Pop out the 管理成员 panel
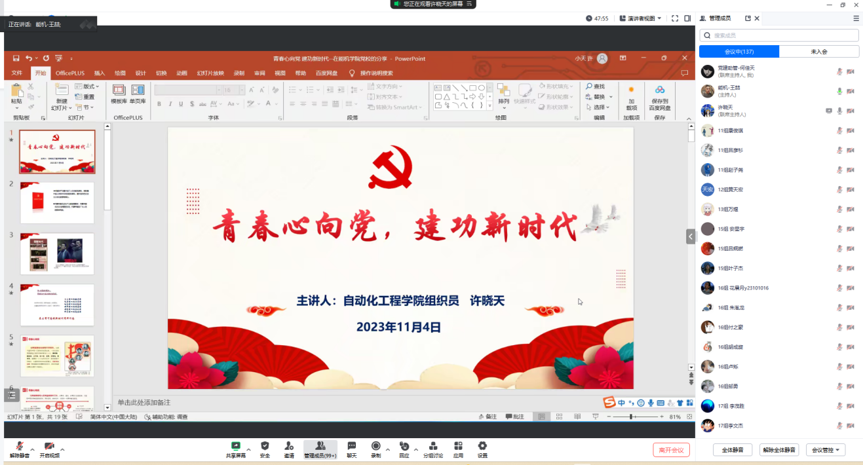 (748, 18)
